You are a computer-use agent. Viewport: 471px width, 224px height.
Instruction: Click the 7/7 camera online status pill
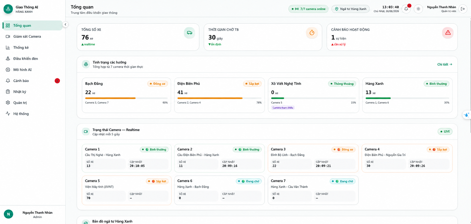coord(308,9)
